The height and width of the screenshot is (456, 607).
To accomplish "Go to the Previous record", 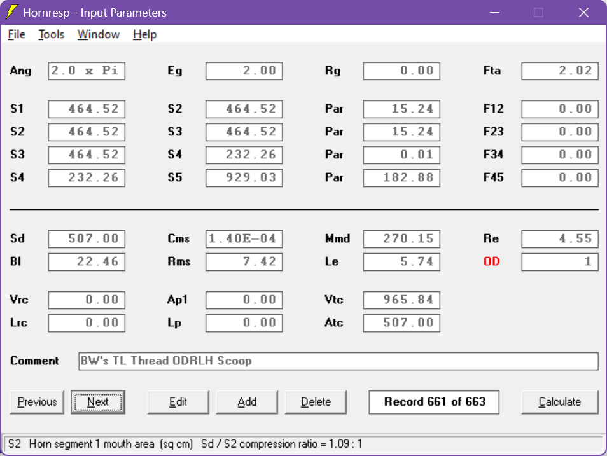I will click(x=37, y=402).
